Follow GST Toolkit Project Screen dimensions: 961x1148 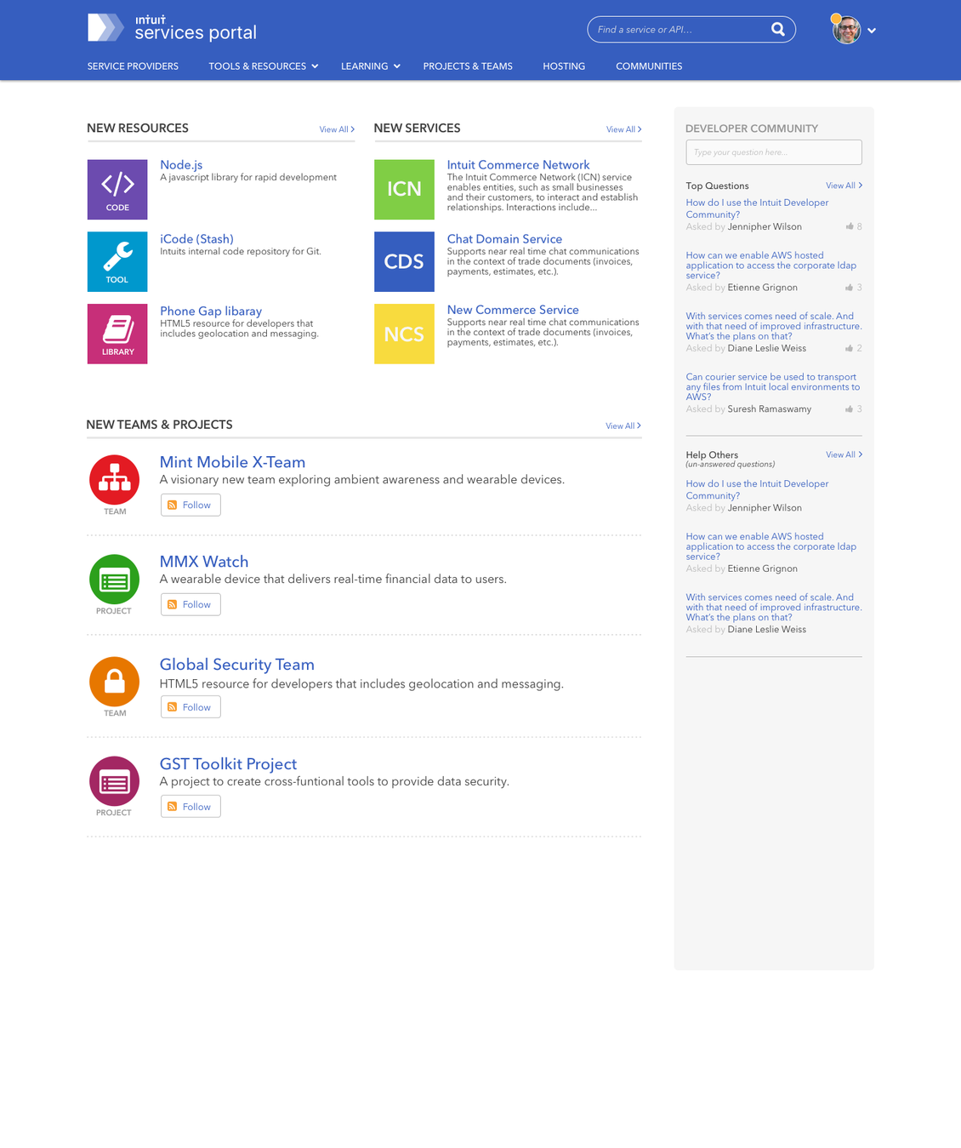pyautogui.click(x=190, y=807)
